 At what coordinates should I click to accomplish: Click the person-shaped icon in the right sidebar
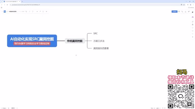[x=193, y=25]
